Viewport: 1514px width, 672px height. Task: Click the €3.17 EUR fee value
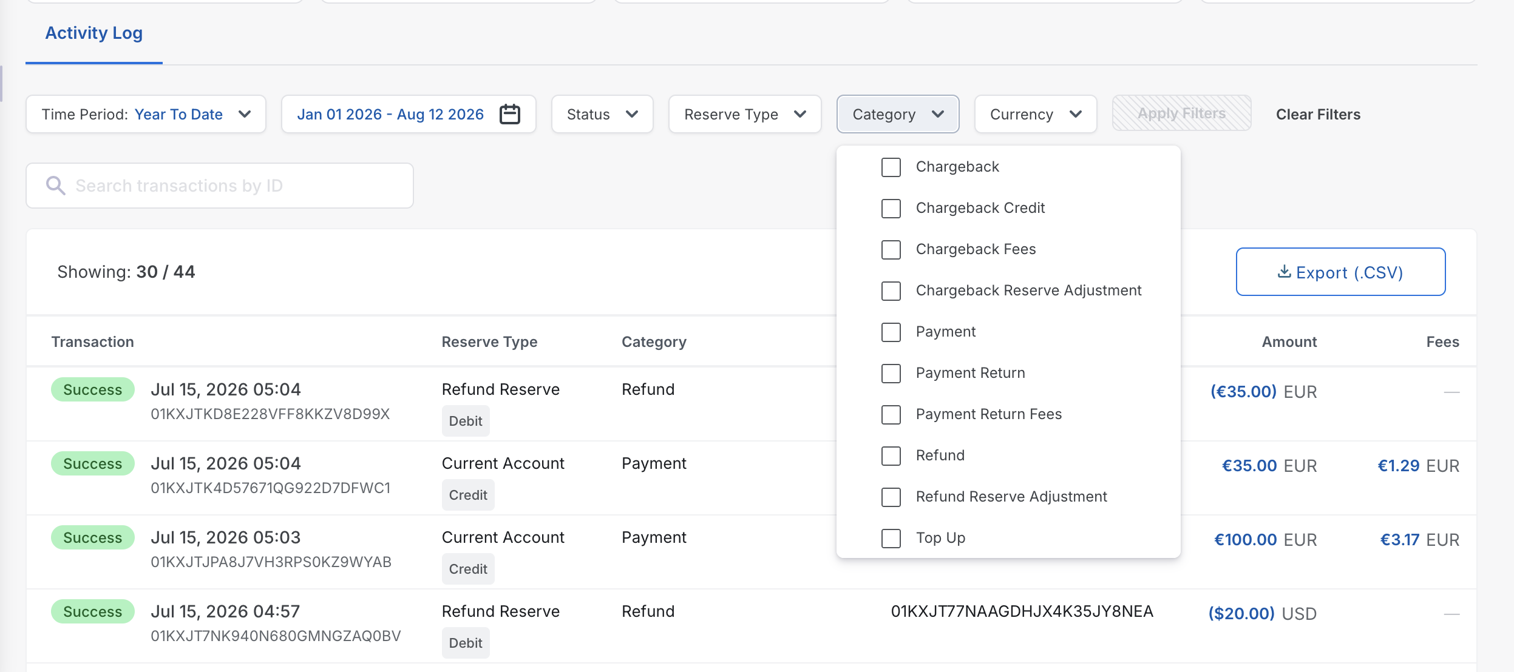pos(1419,539)
